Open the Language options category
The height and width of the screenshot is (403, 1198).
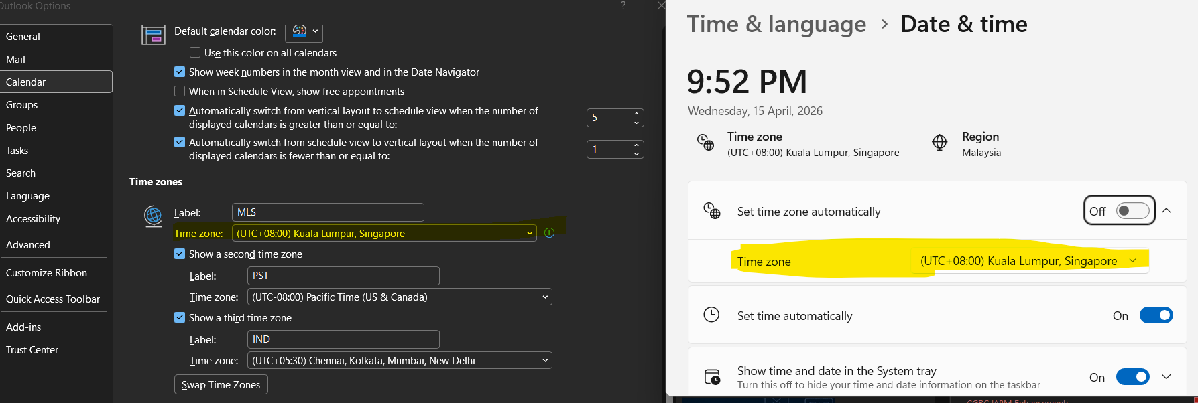click(56, 196)
